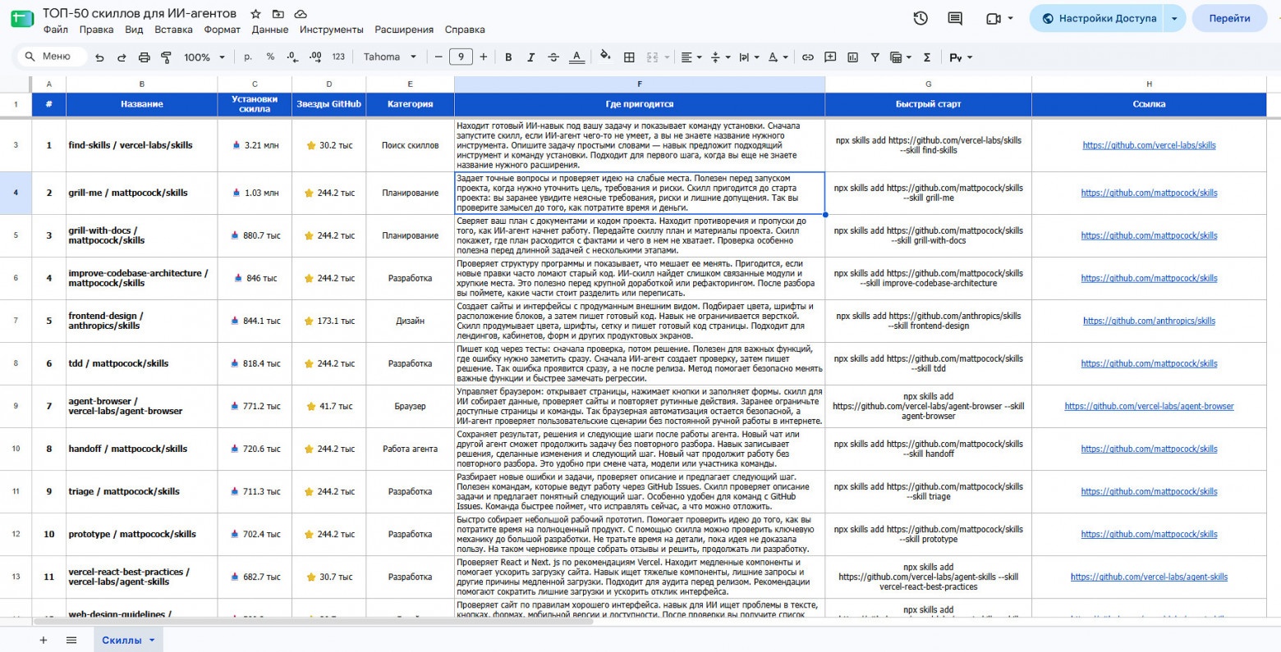Open the Формат menu
This screenshot has width=1281, height=652.
point(222,30)
